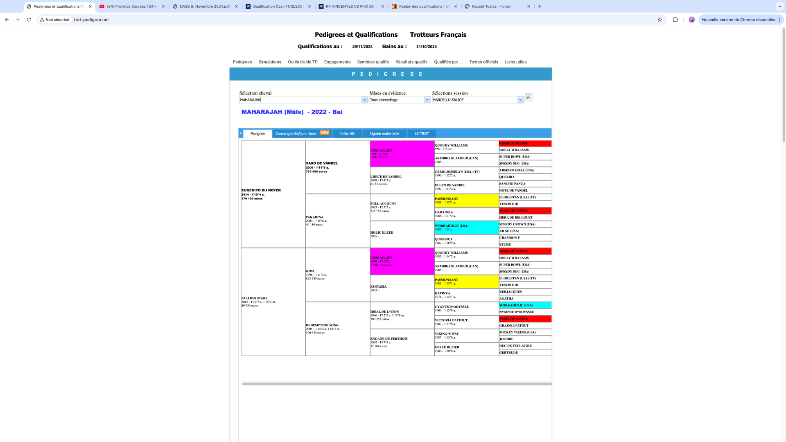This screenshot has width=786, height=442.
Task: Select the Consanguinité/Jum. base tab
Action: point(302,134)
